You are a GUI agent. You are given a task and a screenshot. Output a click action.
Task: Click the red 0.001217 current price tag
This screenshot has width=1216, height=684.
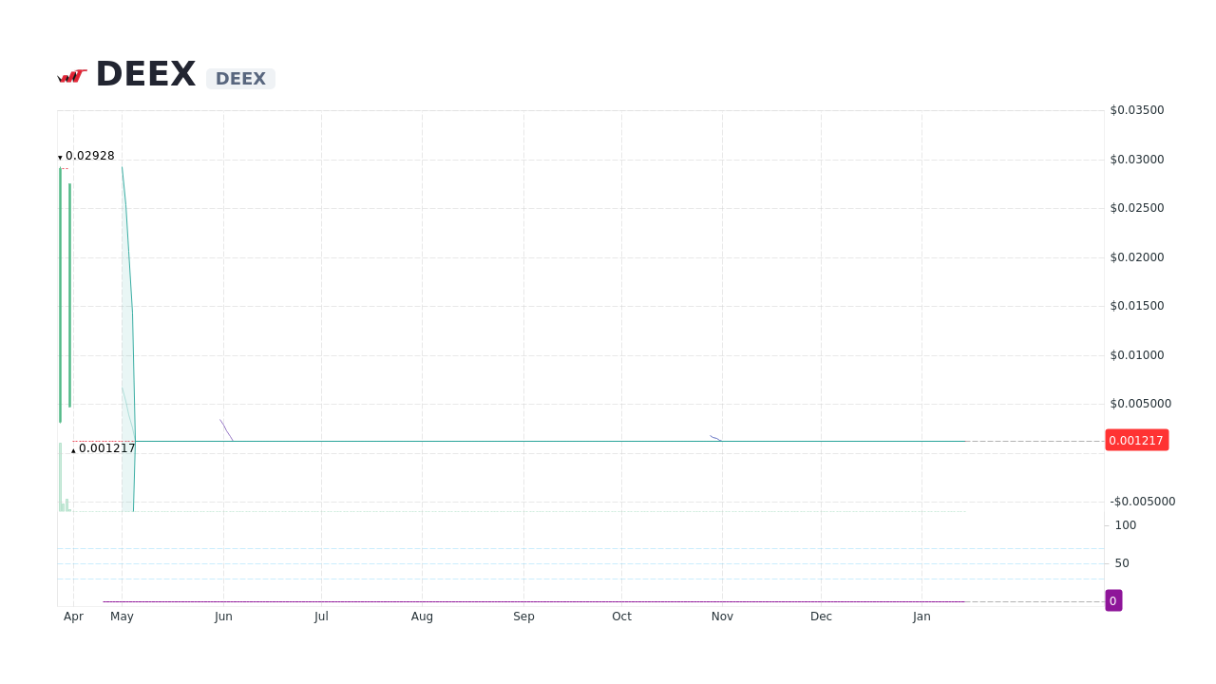tap(1136, 440)
